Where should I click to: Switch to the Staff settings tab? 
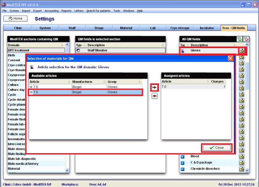[72, 28]
